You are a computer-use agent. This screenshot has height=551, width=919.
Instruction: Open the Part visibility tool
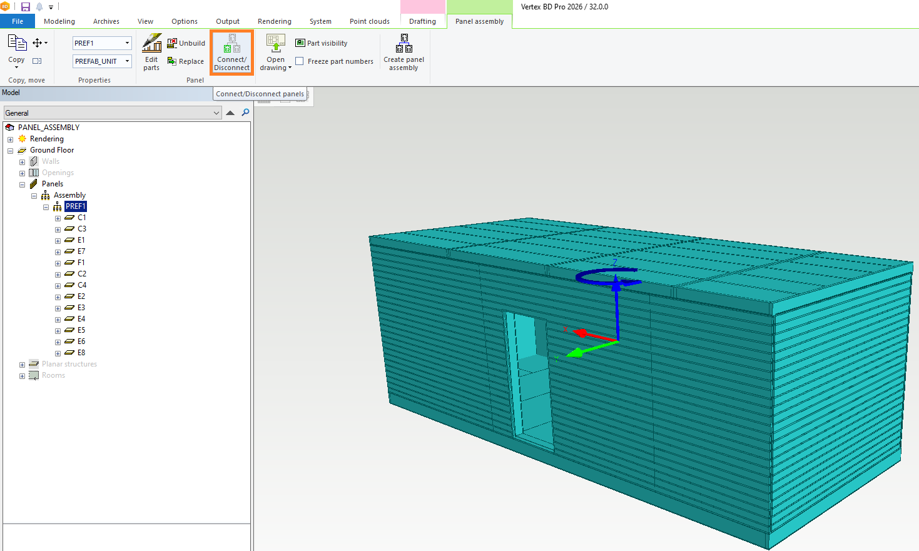pyautogui.click(x=321, y=43)
